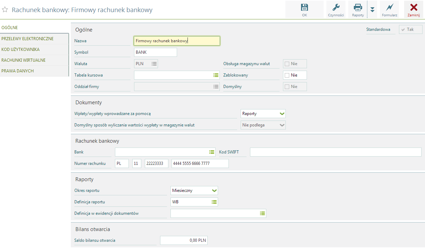Expand the Nie podlega dropdown
The width and height of the screenshot is (425, 248).
[282, 125]
